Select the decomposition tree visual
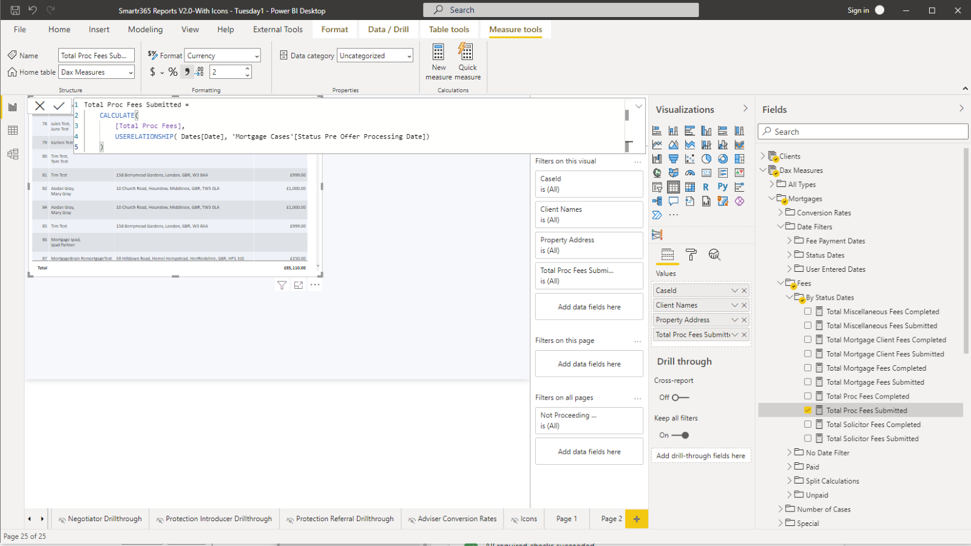The image size is (971, 546). coord(657,201)
